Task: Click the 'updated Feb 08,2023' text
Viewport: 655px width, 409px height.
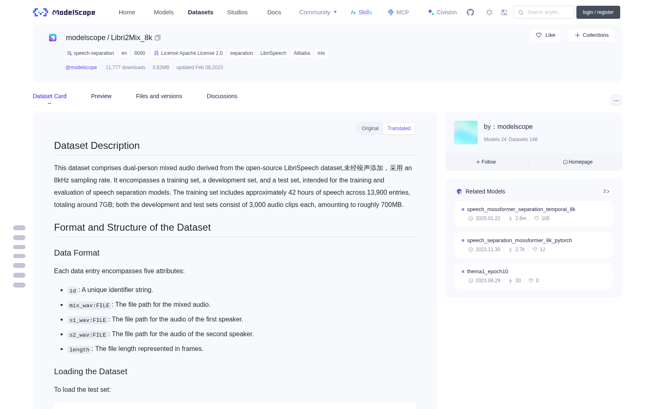Action: coord(200,67)
